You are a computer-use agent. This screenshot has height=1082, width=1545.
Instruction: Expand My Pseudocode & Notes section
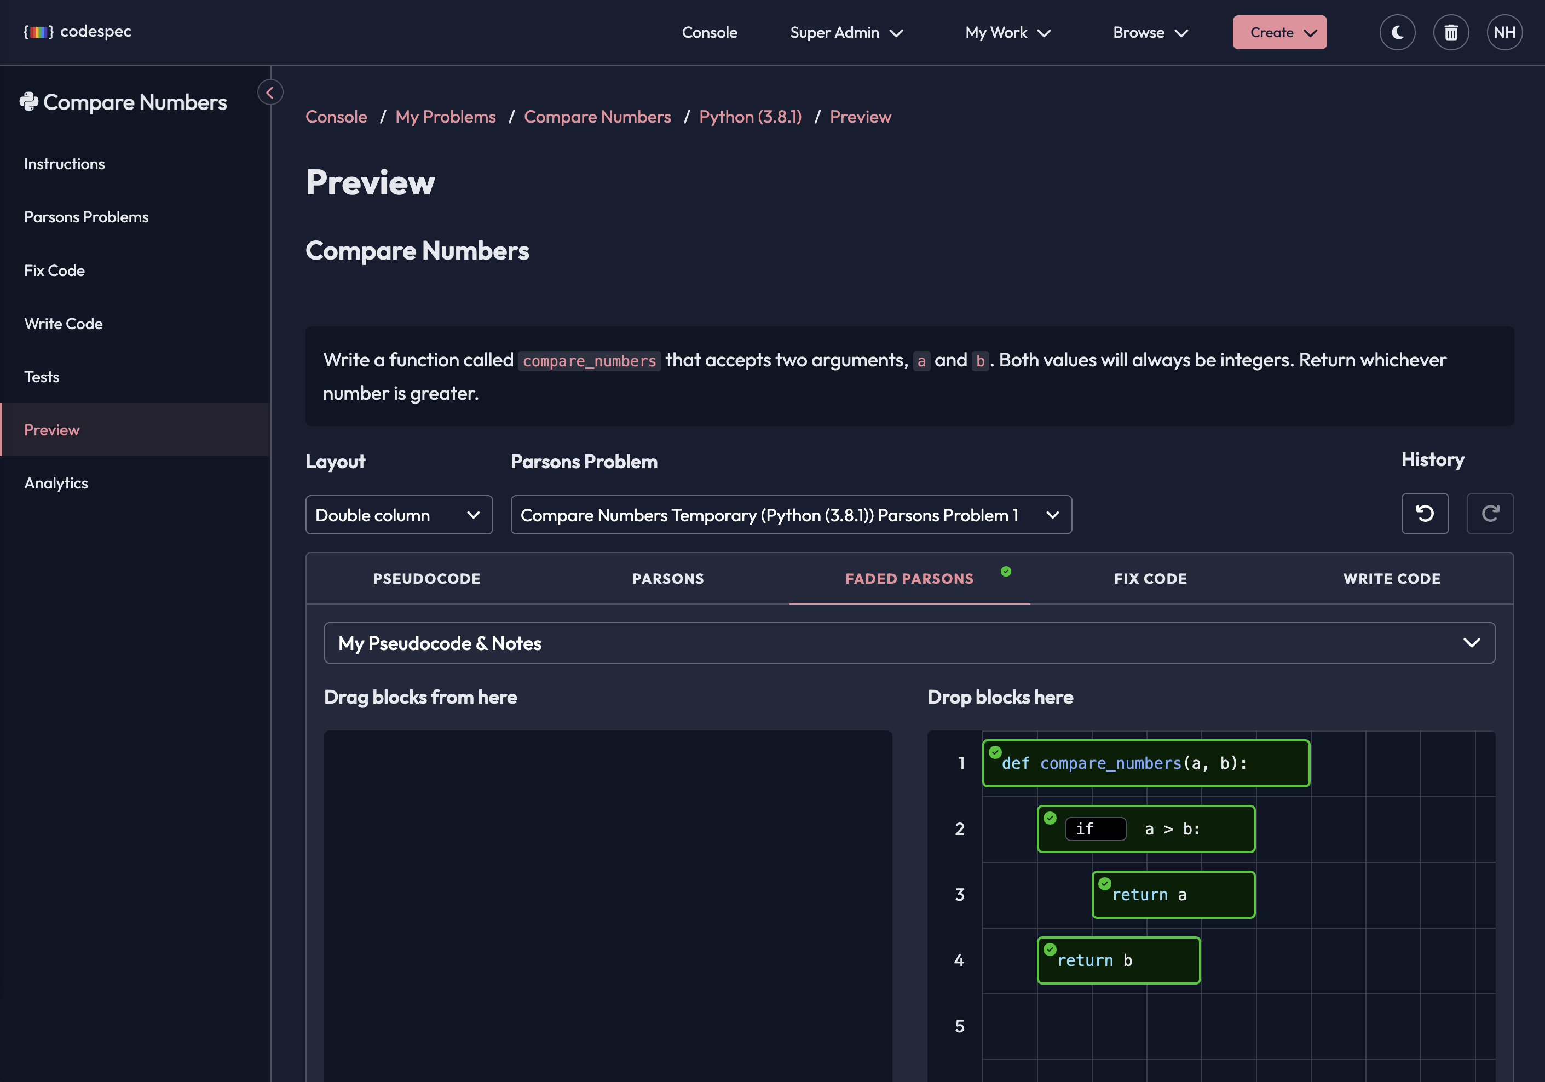coord(909,643)
